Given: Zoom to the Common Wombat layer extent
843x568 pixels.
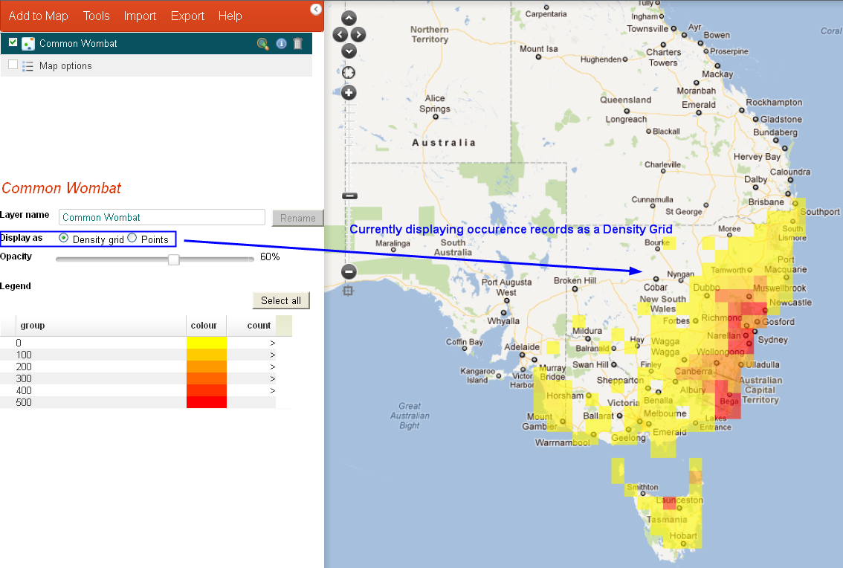Looking at the screenshot, I should click(262, 44).
